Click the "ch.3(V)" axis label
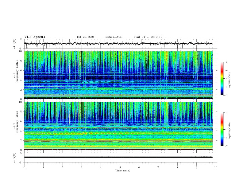Image resolution: width=243 pixels, height=188 pixels. [x=15, y=158]
